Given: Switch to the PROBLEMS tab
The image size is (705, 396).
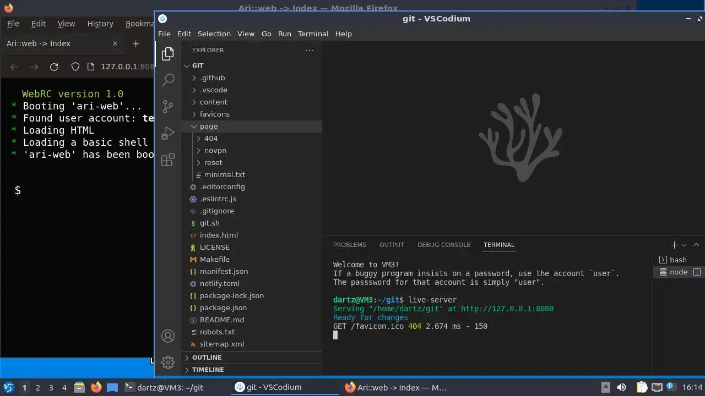Looking at the screenshot, I should pos(349,245).
